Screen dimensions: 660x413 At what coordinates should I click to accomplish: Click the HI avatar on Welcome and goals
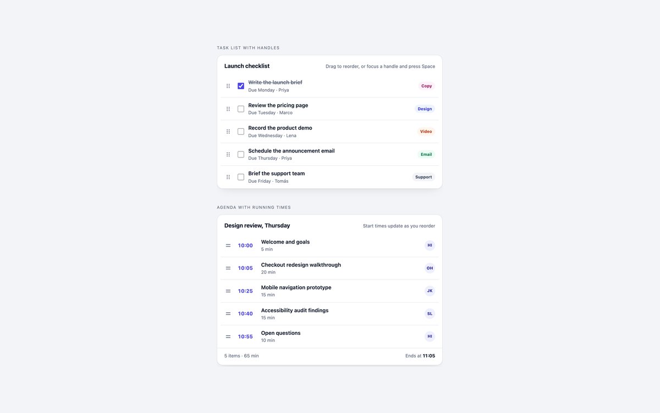tap(430, 246)
